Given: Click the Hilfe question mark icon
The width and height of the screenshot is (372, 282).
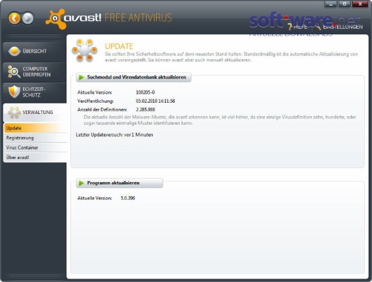Looking at the screenshot, I should pyautogui.click(x=290, y=27).
